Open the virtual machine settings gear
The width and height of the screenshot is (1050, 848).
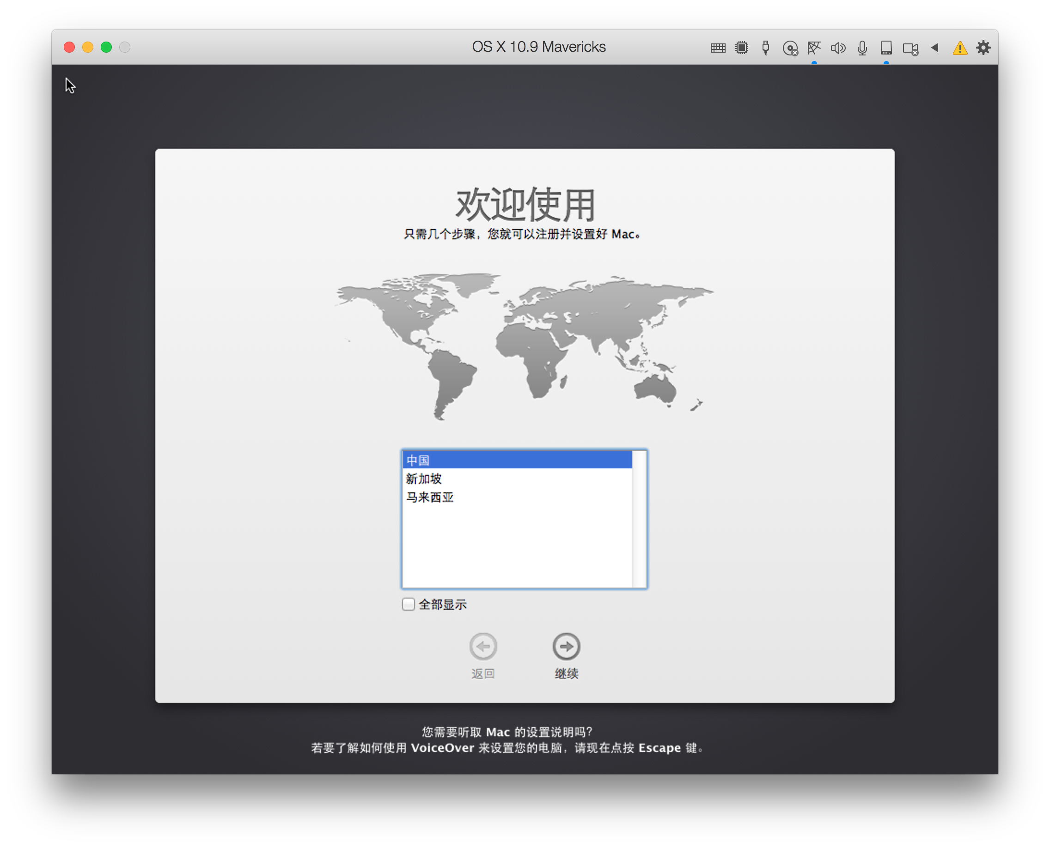[x=983, y=48]
